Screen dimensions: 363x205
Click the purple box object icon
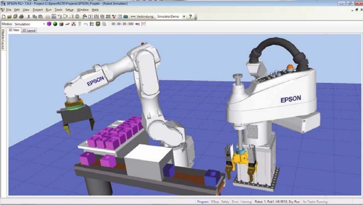pos(49,24)
